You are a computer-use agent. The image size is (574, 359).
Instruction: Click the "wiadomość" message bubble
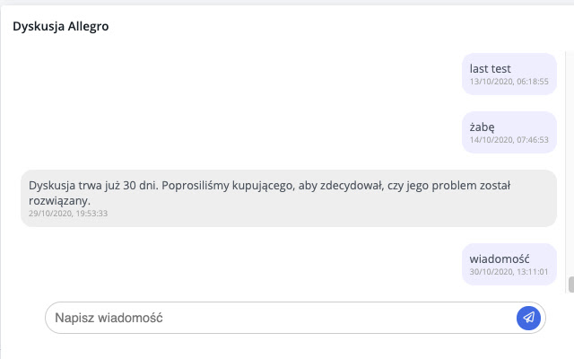[x=509, y=264]
